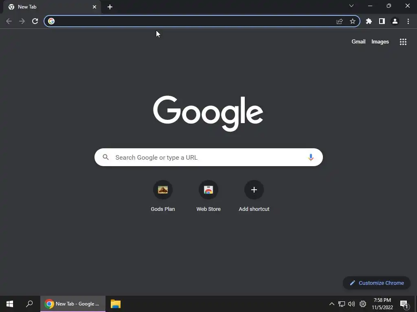Open the Windows Start menu
This screenshot has width=417, height=312.
click(x=10, y=304)
